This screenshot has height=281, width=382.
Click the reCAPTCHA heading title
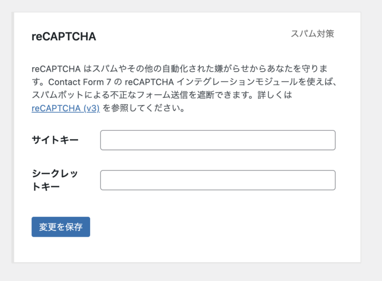tap(64, 37)
